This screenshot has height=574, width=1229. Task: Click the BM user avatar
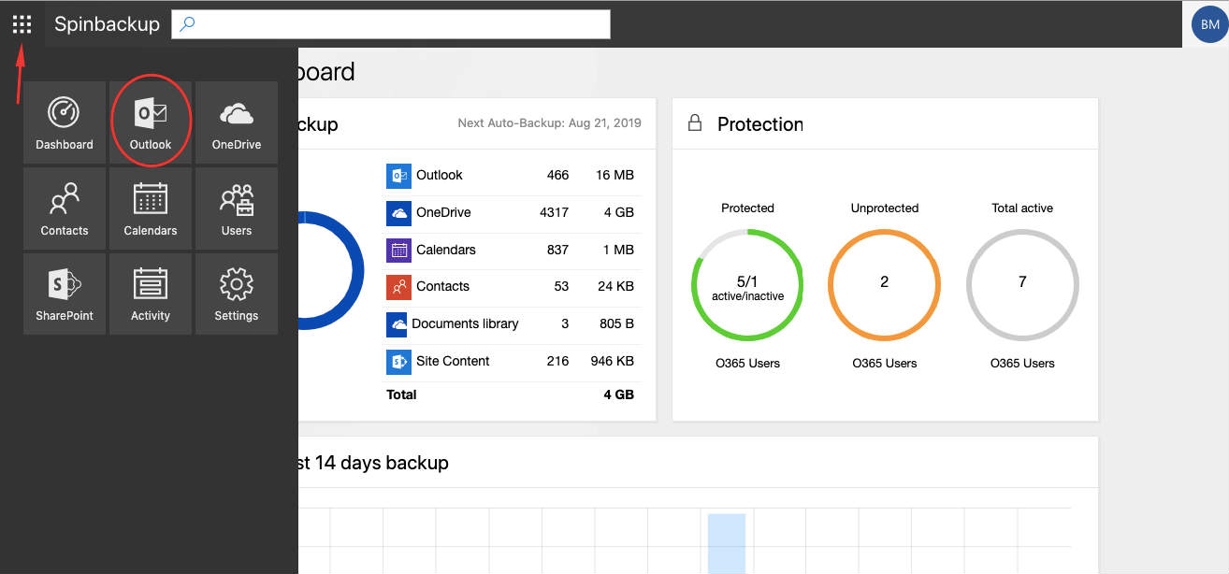click(x=1209, y=24)
